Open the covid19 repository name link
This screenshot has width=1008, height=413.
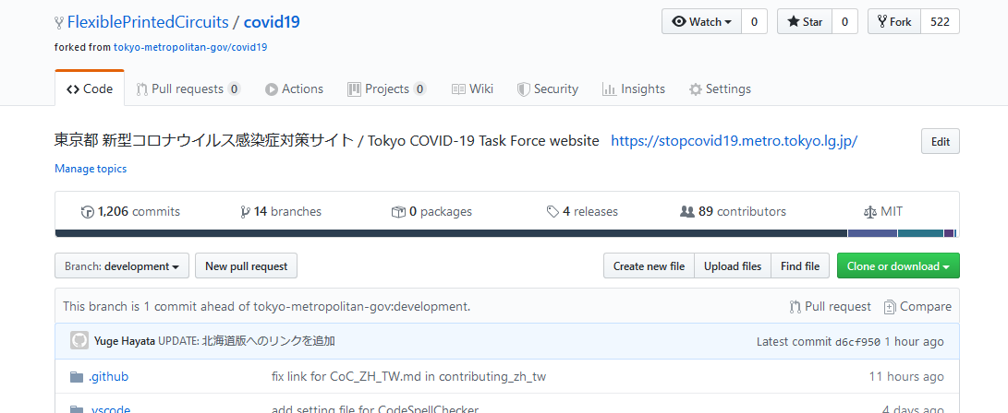(x=272, y=22)
